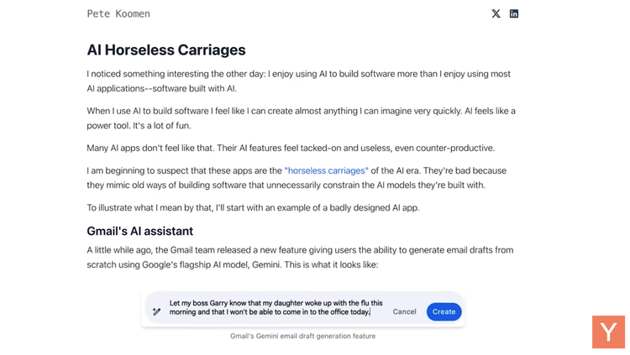Viewport: 630px width, 355px height.
Task: Click the paragraph starting "I noticed something interesting"
Action: click(298, 81)
